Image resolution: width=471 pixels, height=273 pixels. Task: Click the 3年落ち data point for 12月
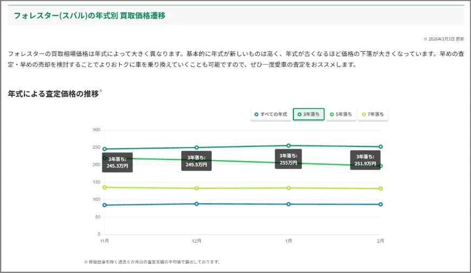click(197, 148)
